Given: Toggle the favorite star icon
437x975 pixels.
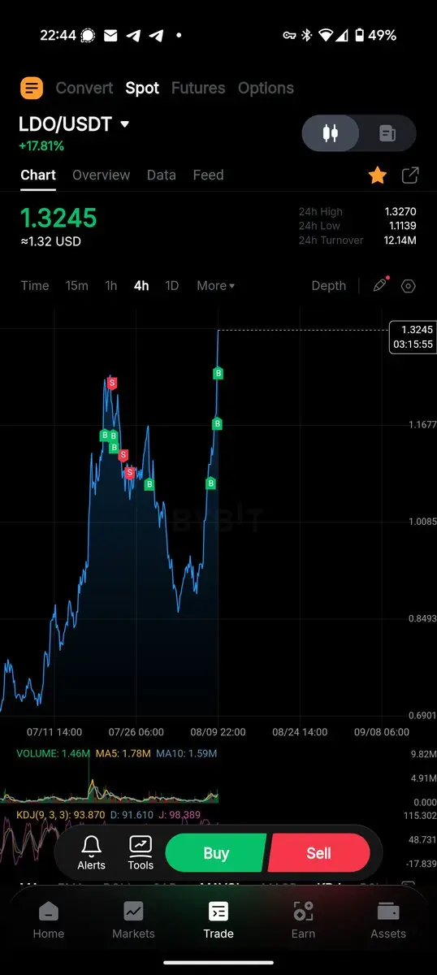Looking at the screenshot, I should tap(378, 175).
